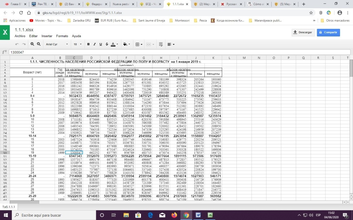Bookmark this page with the star icon
This screenshot has width=353, height=220.
pos(311,13)
